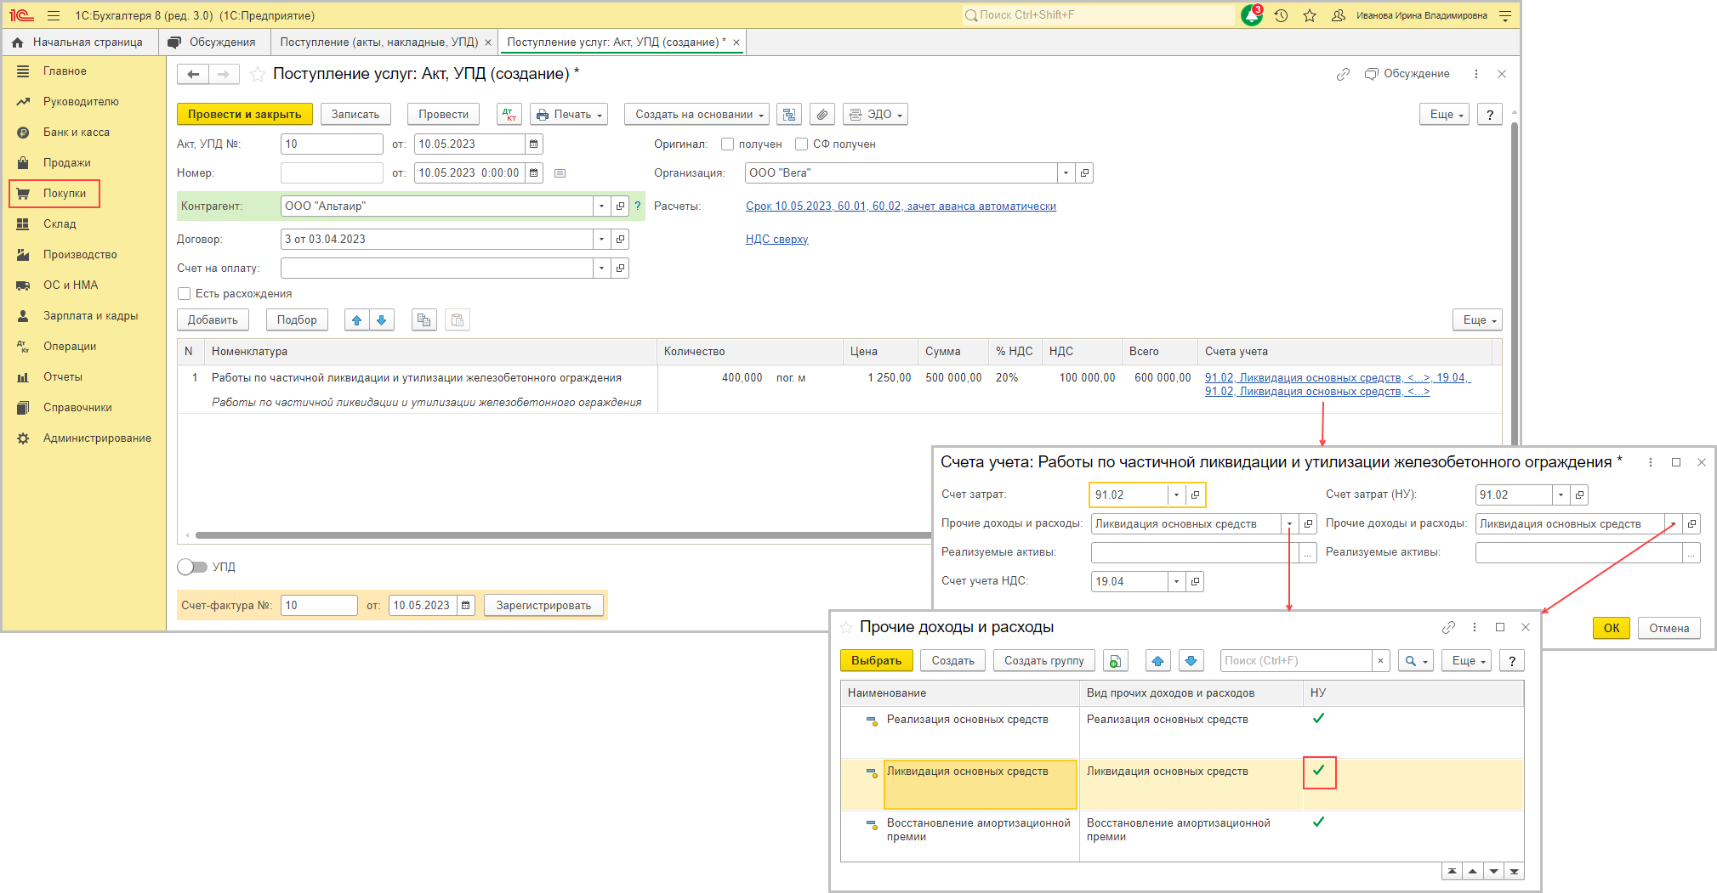Expand Договор dropdown list
1717x893 pixels.
click(602, 240)
